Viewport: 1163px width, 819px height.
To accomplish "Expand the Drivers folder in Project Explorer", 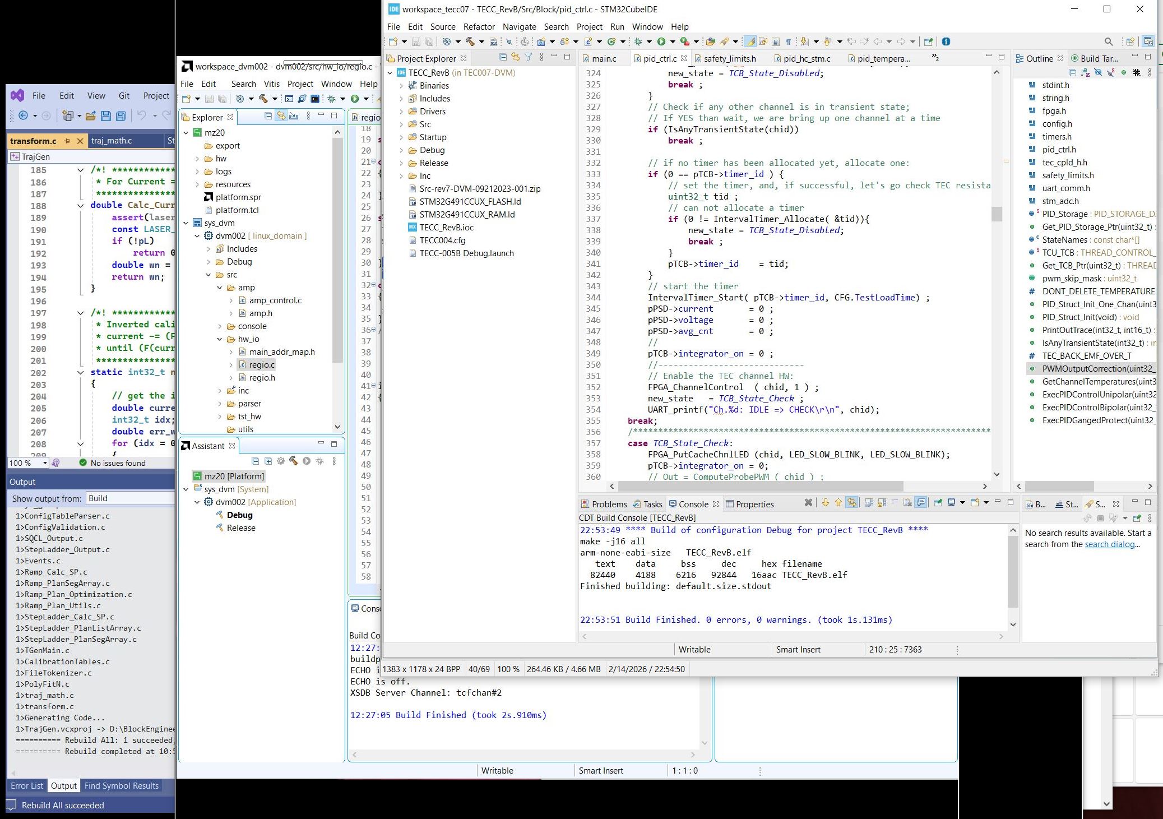I will [x=401, y=112].
